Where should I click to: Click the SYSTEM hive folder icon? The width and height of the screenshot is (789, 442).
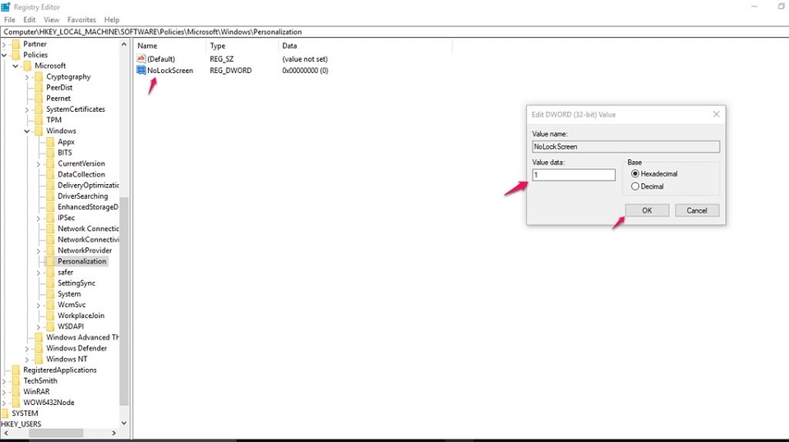(5, 413)
